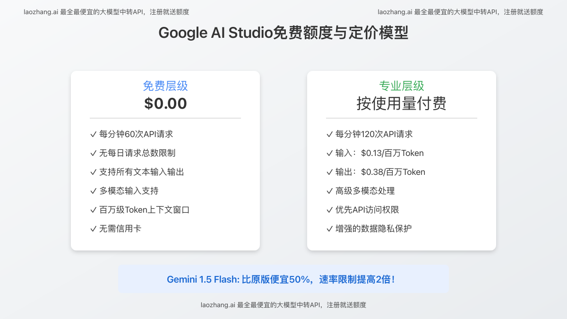This screenshot has width=567, height=319.
Task: Click the '增强的数据隐私保护' feature row
Action: pyautogui.click(x=369, y=229)
